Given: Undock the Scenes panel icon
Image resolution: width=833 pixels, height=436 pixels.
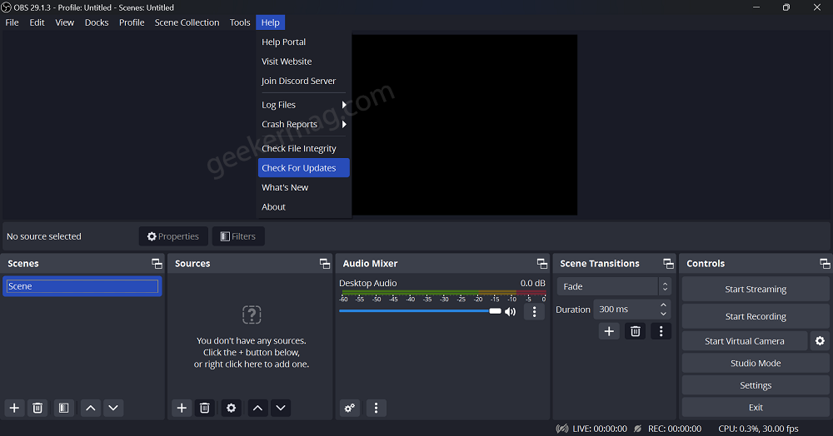Looking at the screenshot, I should [x=157, y=264].
